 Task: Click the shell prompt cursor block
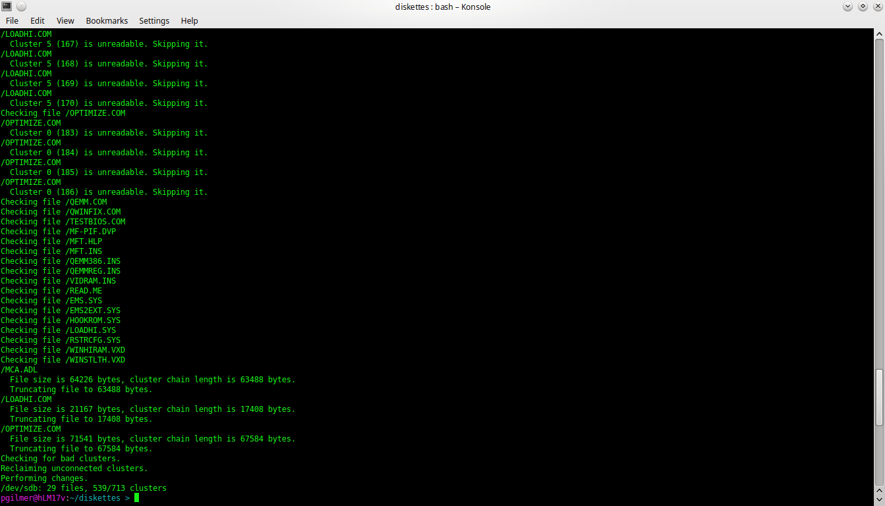136,498
